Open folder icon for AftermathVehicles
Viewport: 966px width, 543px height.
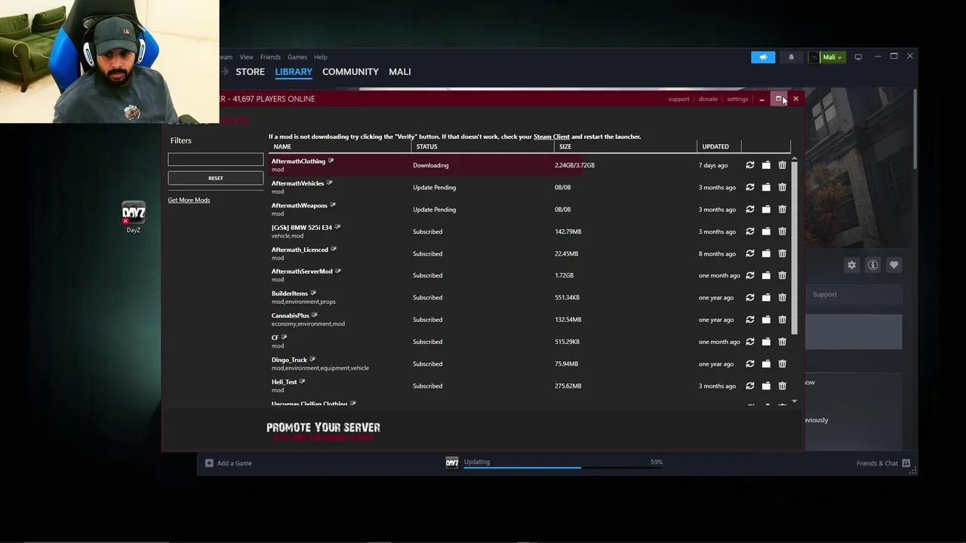coord(766,187)
